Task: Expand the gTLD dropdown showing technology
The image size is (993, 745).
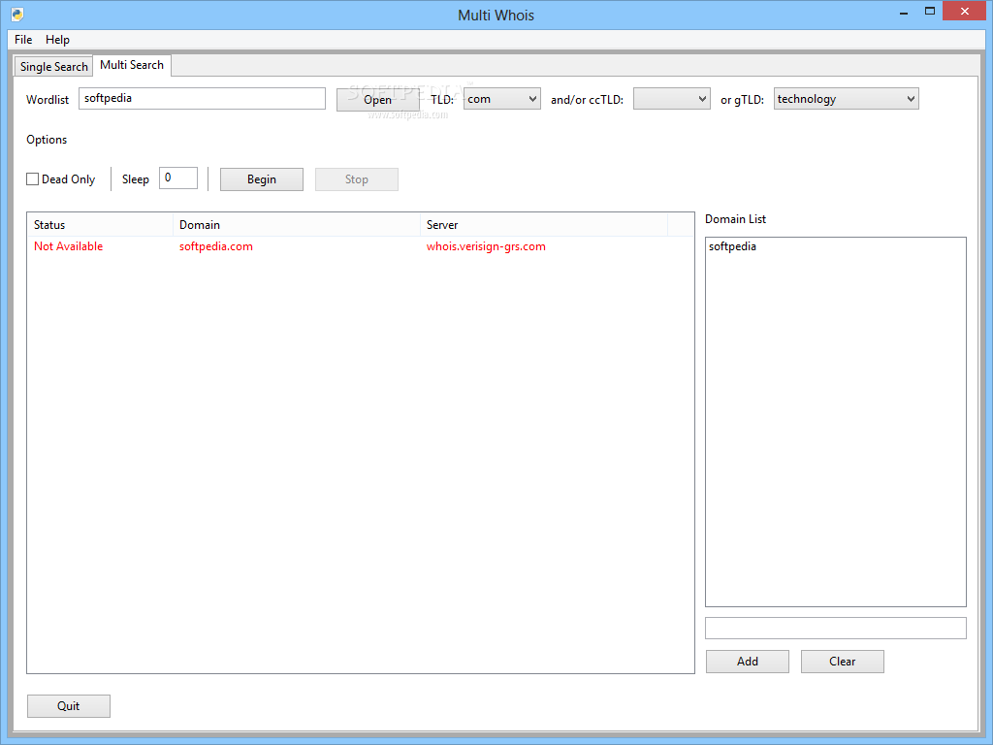Action: click(x=846, y=99)
